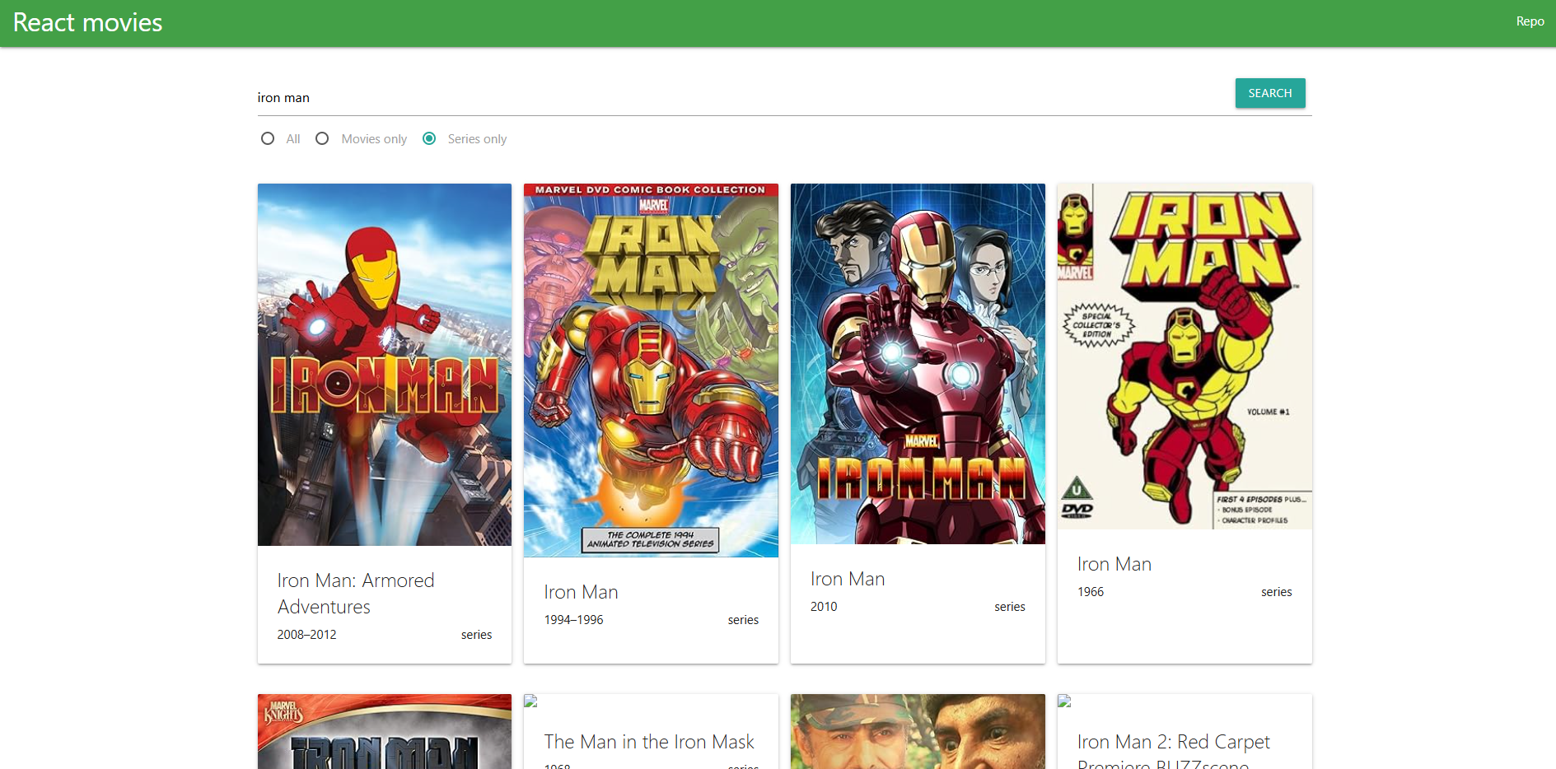Open the Marvel Knights Iron Man poster

click(385, 731)
